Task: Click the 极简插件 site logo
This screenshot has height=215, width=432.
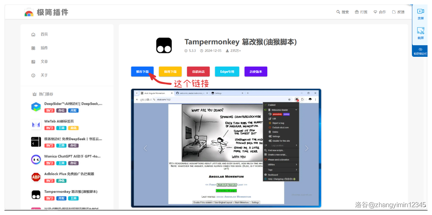Action: [x=46, y=12]
